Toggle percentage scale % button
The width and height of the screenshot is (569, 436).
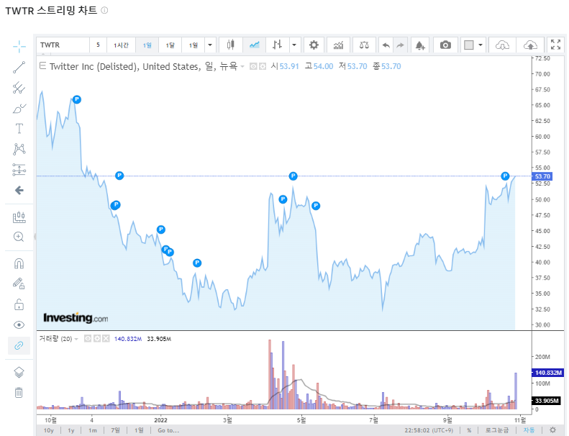(x=469, y=430)
